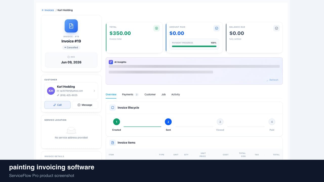Click the Invoice #19 heading
Screen dimensions: 324x182
pyautogui.click(x=71, y=41)
